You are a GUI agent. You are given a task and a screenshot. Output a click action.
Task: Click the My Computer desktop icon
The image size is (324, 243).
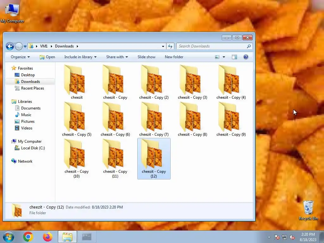(x=12, y=12)
